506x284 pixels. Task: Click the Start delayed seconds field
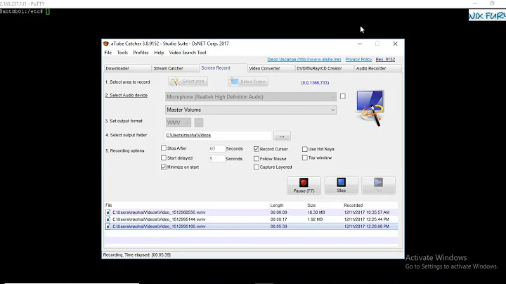pos(216,159)
